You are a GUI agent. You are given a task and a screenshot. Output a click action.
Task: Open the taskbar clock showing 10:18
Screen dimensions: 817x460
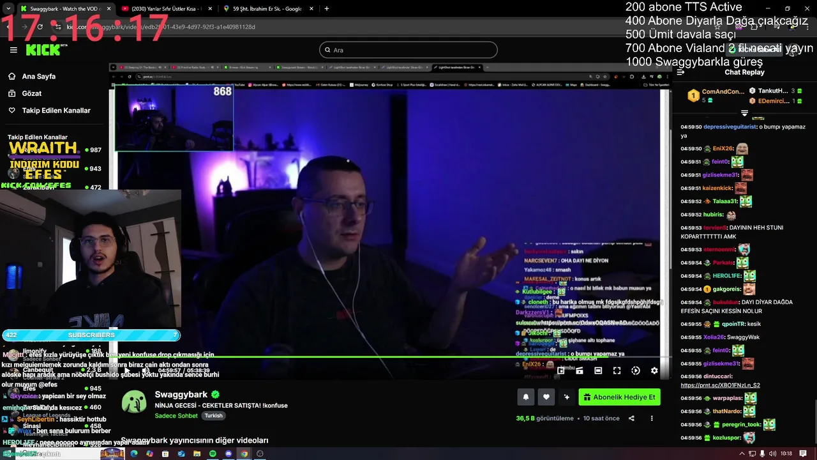786,454
